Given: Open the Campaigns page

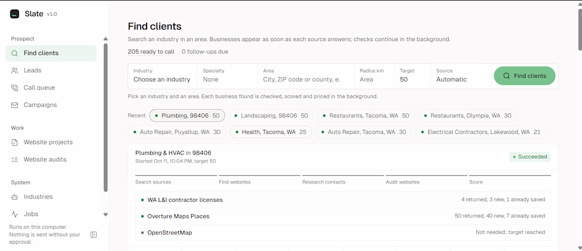Looking at the screenshot, I should coord(51,105).
